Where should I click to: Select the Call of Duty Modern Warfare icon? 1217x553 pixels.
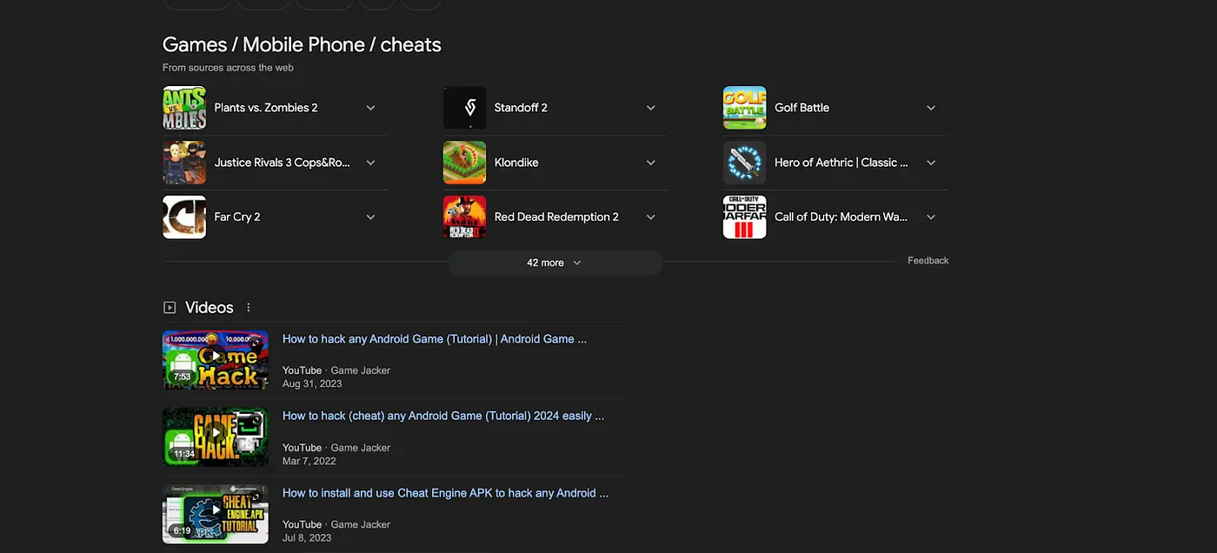click(745, 217)
